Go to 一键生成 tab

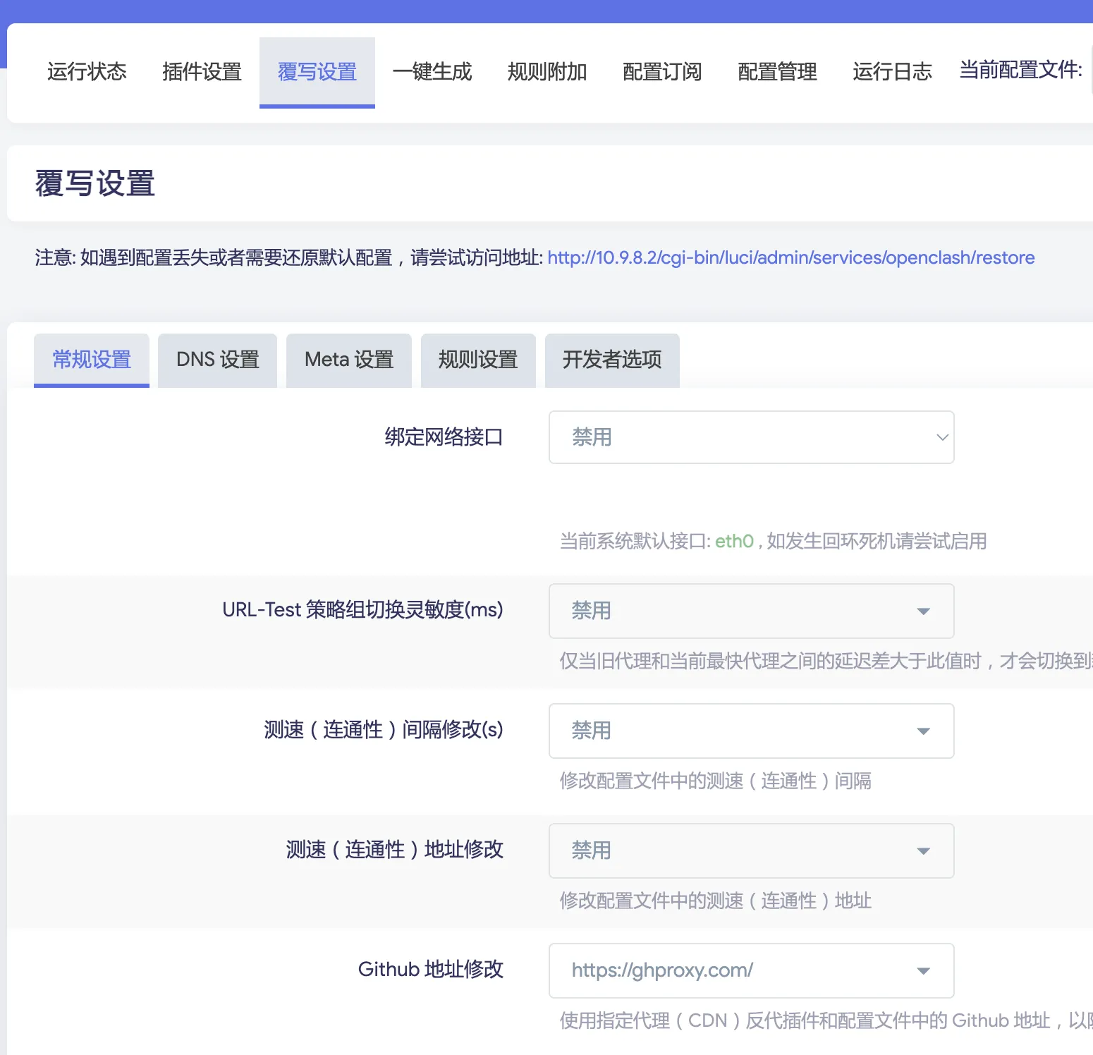[x=432, y=72]
